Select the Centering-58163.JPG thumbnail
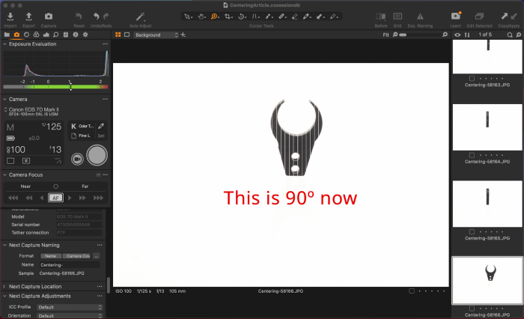 point(487,56)
